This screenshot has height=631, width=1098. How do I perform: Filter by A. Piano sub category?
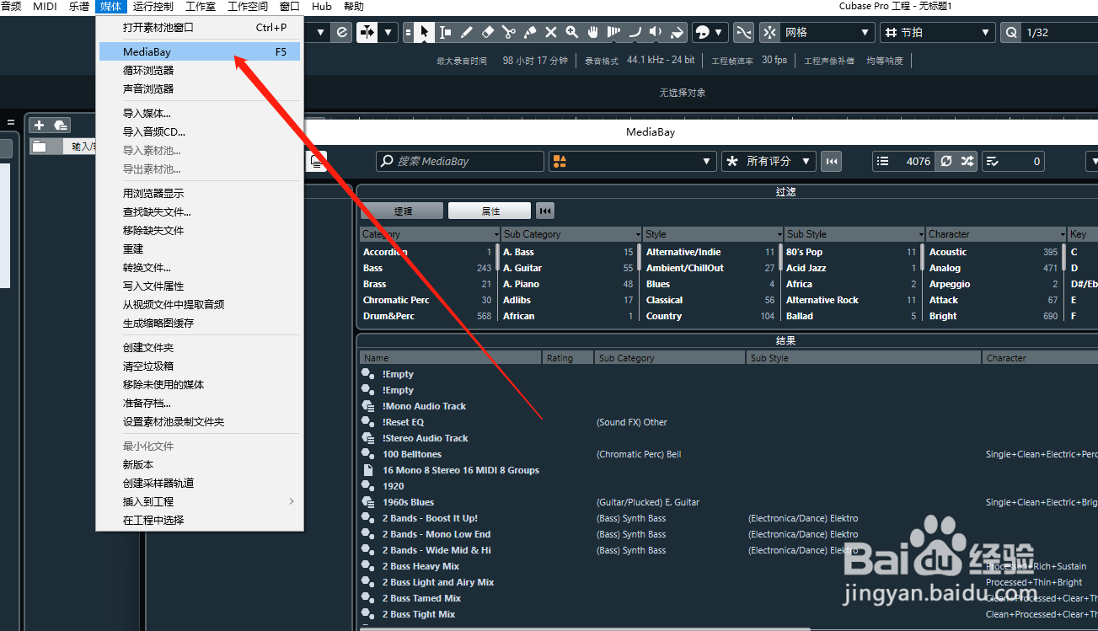pos(568,284)
